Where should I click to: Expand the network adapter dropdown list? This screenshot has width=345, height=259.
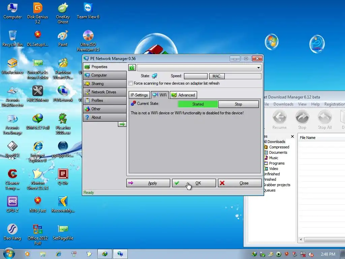point(258,67)
